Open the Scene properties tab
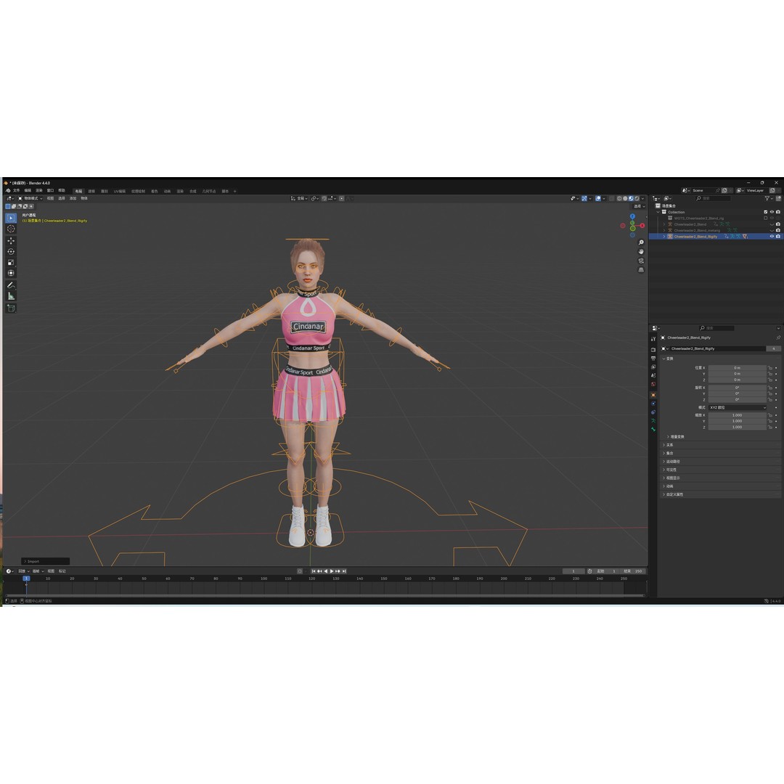 pos(653,375)
